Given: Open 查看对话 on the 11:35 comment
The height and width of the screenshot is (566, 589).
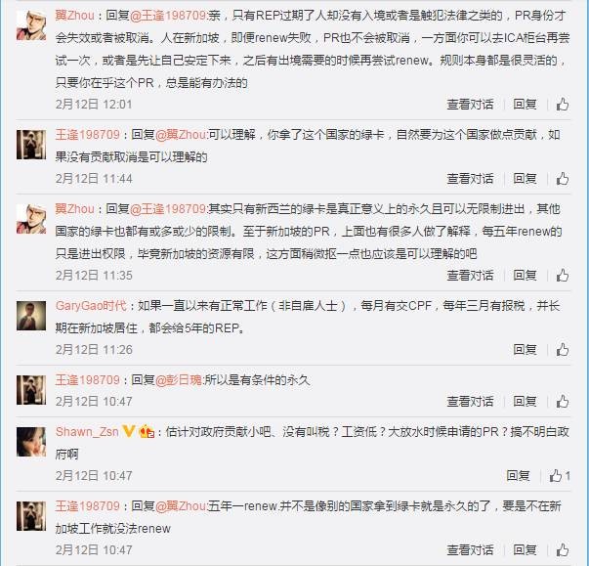Looking at the screenshot, I should pos(470,275).
